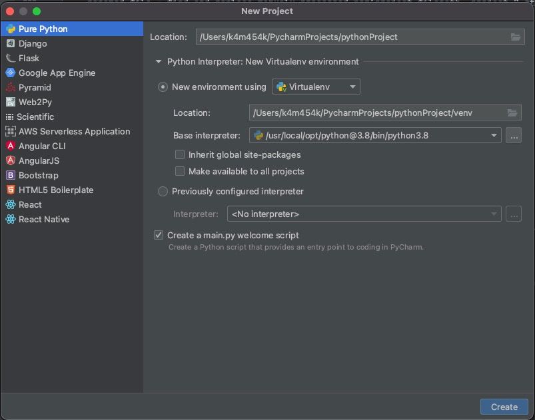Pick AngularJS in the project list
The height and width of the screenshot is (420, 535).
[72, 161]
